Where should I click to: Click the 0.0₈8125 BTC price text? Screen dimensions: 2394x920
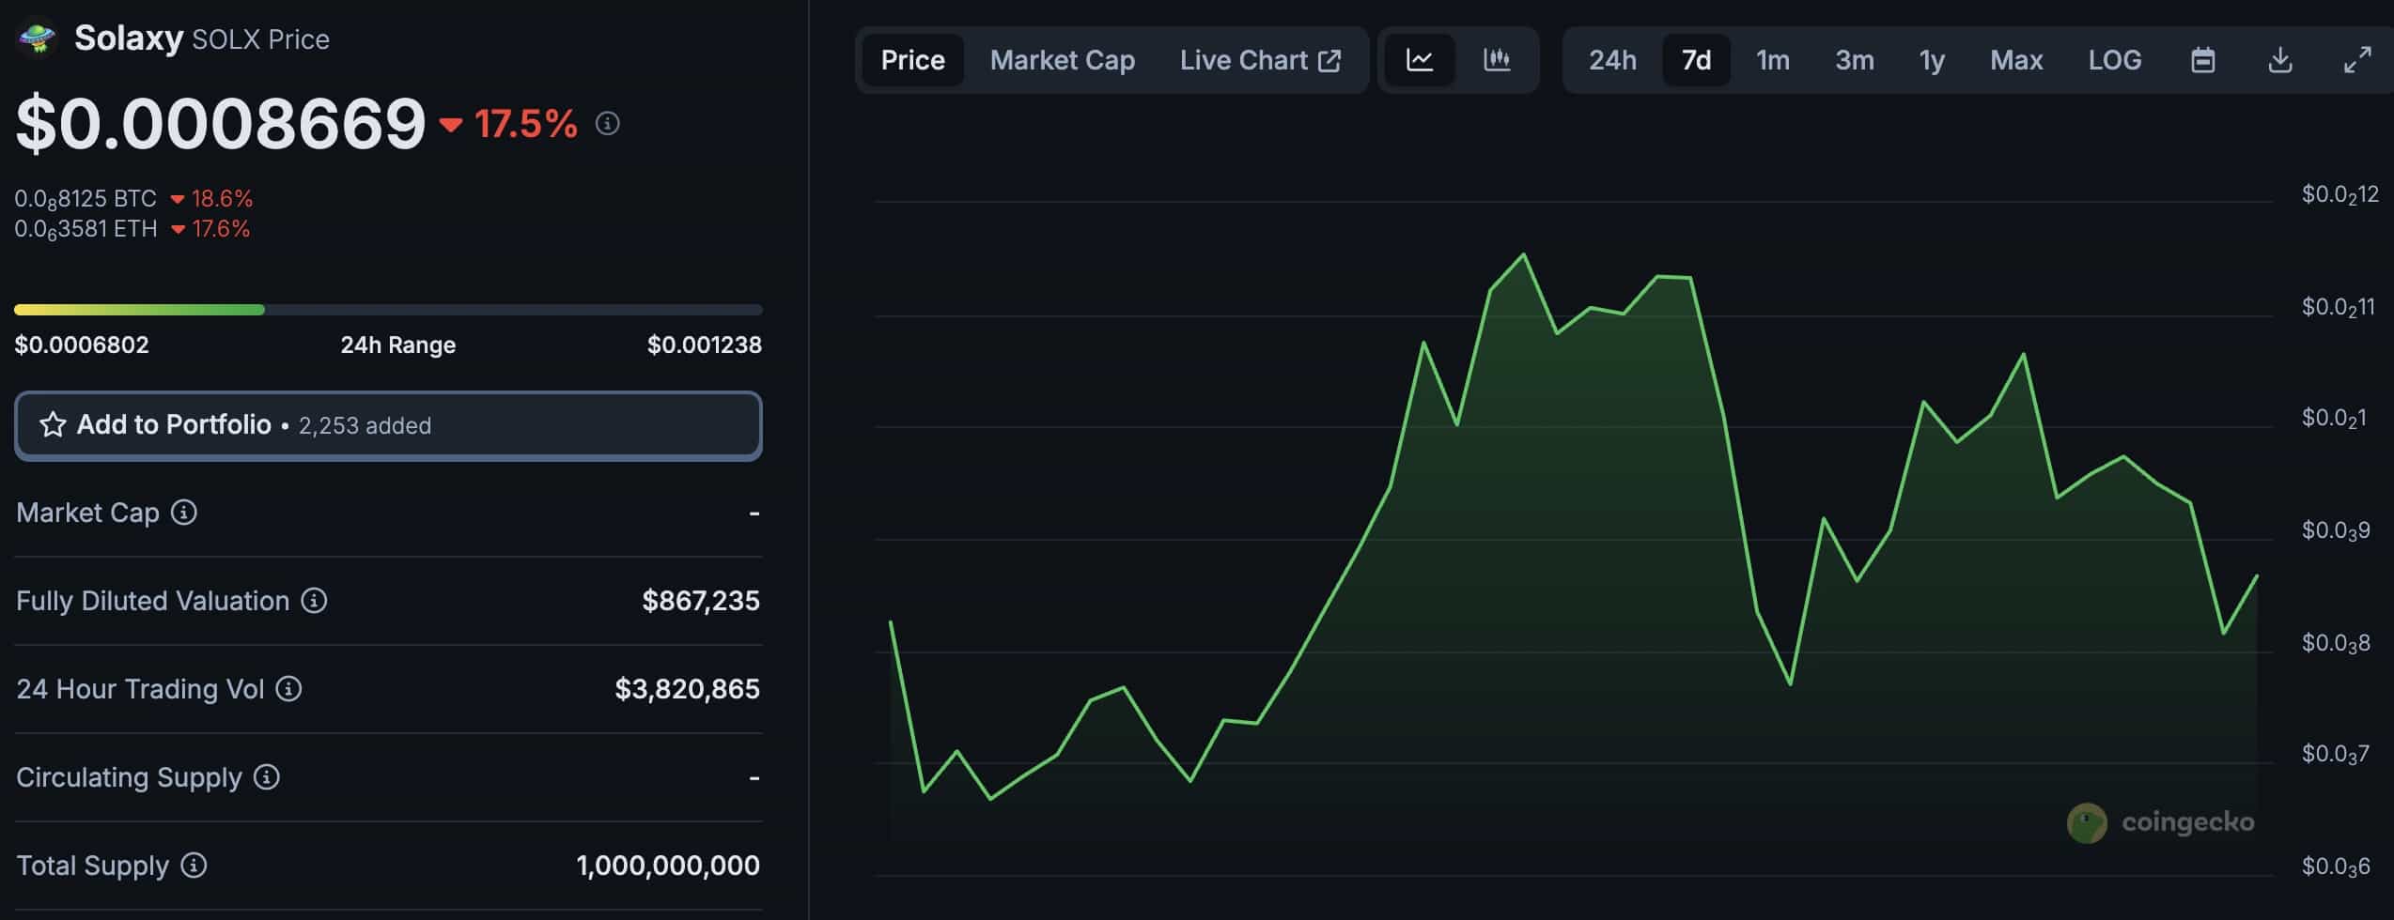click(85, 199)
